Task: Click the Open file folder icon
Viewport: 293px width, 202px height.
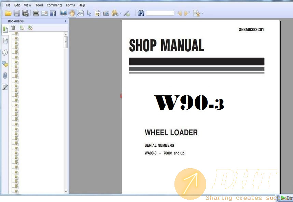Action: (x=8, y=13)
